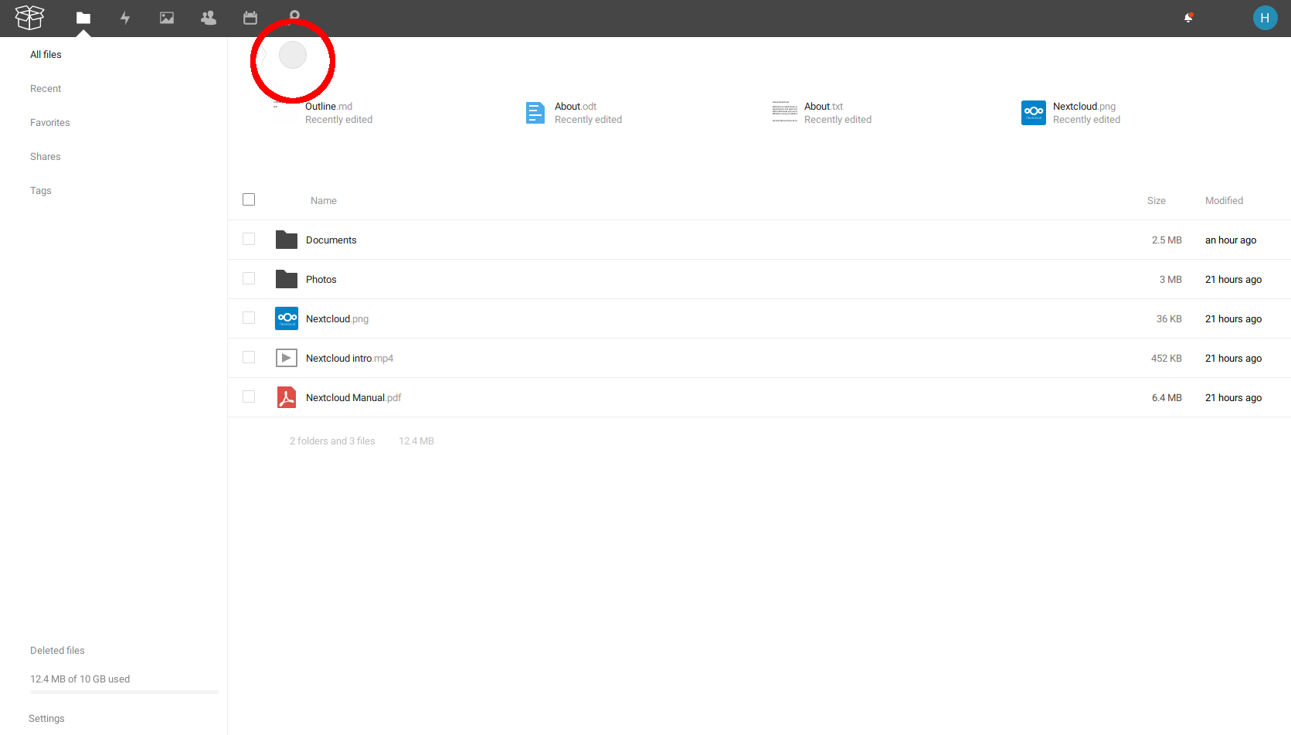Open Nextcloud Manual.pdf by its name
The width and height of the screenshot is (1291, 735).
[x=354, y=398]
